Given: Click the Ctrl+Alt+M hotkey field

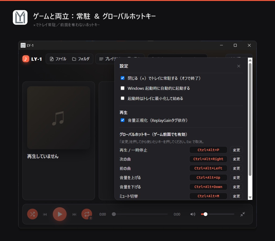Looking at the screenshot, I should tap(208, 196).
